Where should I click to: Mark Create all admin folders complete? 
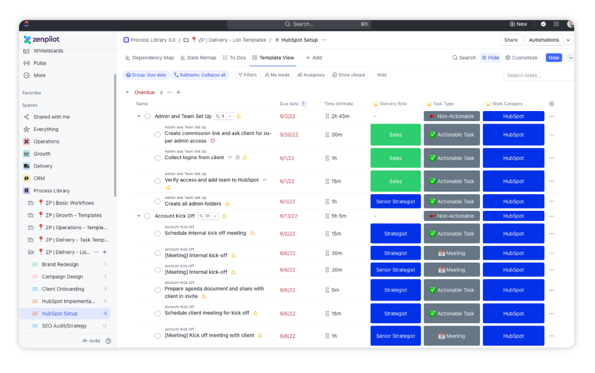[x=158, y=202]
